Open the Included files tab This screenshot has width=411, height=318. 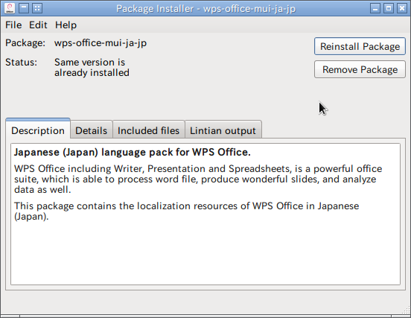(x=148, y=130)
